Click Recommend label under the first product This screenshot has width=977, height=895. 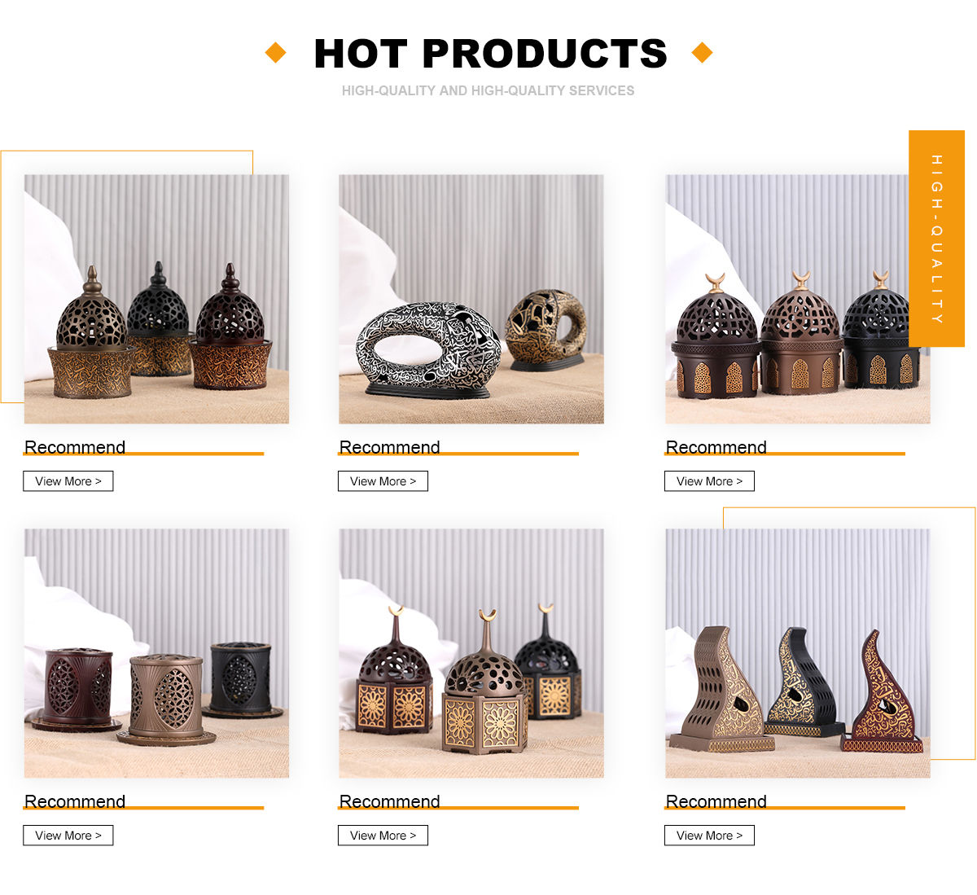[75, 447]
